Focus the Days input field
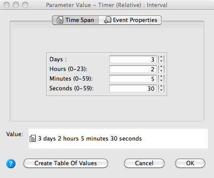Image resolution: width=214 pixels, height=178 pixels. click(133, 59)
